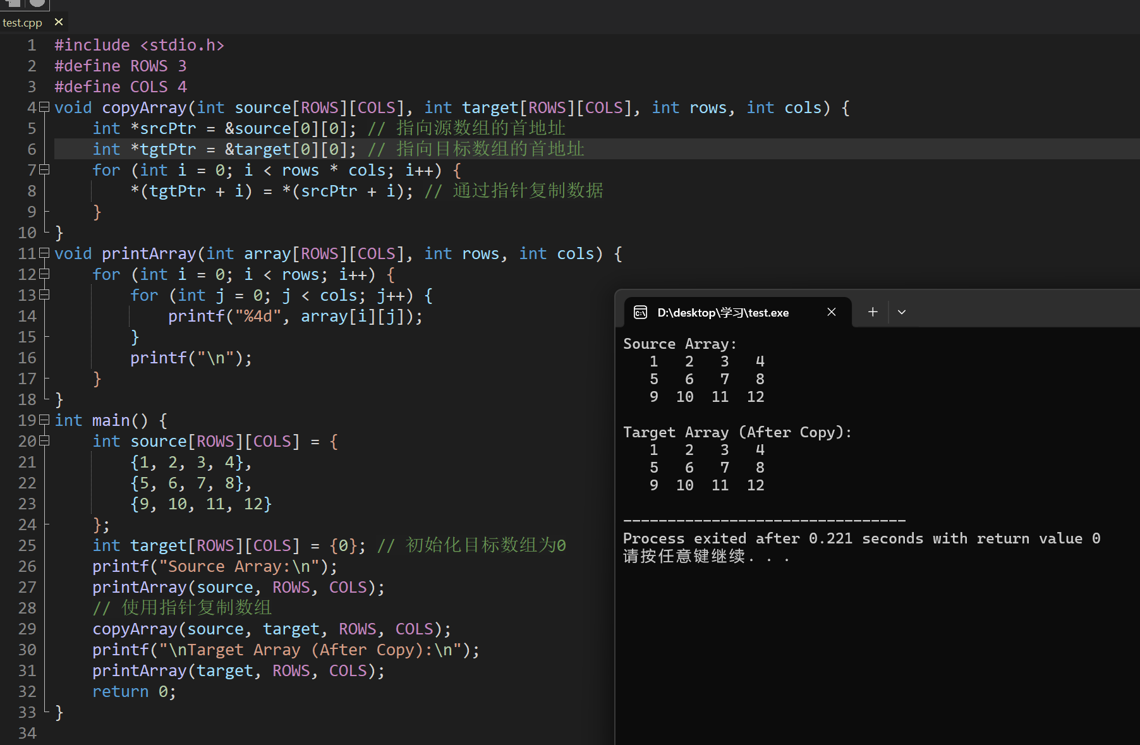Collapse the source array initializer fold on line 20
The height and width of the screenshot is (745, 1140).
pos(44,441)
